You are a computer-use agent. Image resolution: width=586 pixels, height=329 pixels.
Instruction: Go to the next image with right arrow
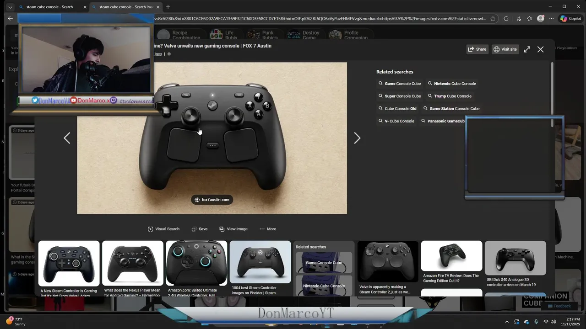[x=357, y=138]
